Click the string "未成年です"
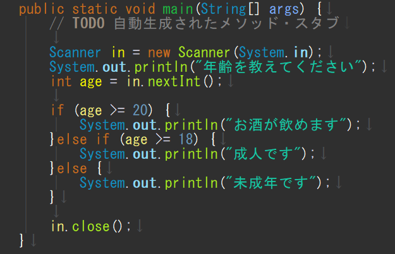The image size is (395, 254). click(270, 183)
